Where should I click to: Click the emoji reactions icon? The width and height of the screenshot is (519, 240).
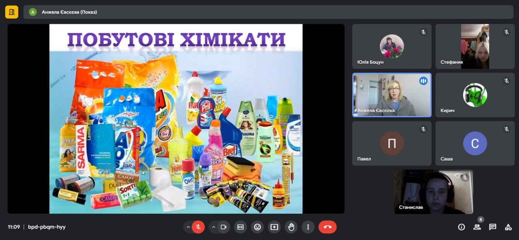pos(257,227)
